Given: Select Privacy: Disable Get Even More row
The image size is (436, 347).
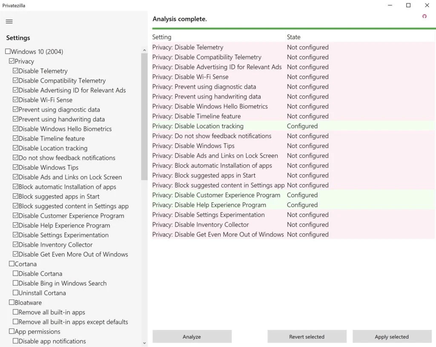Looking at the screenshot, I should click(x=294, y=234).
